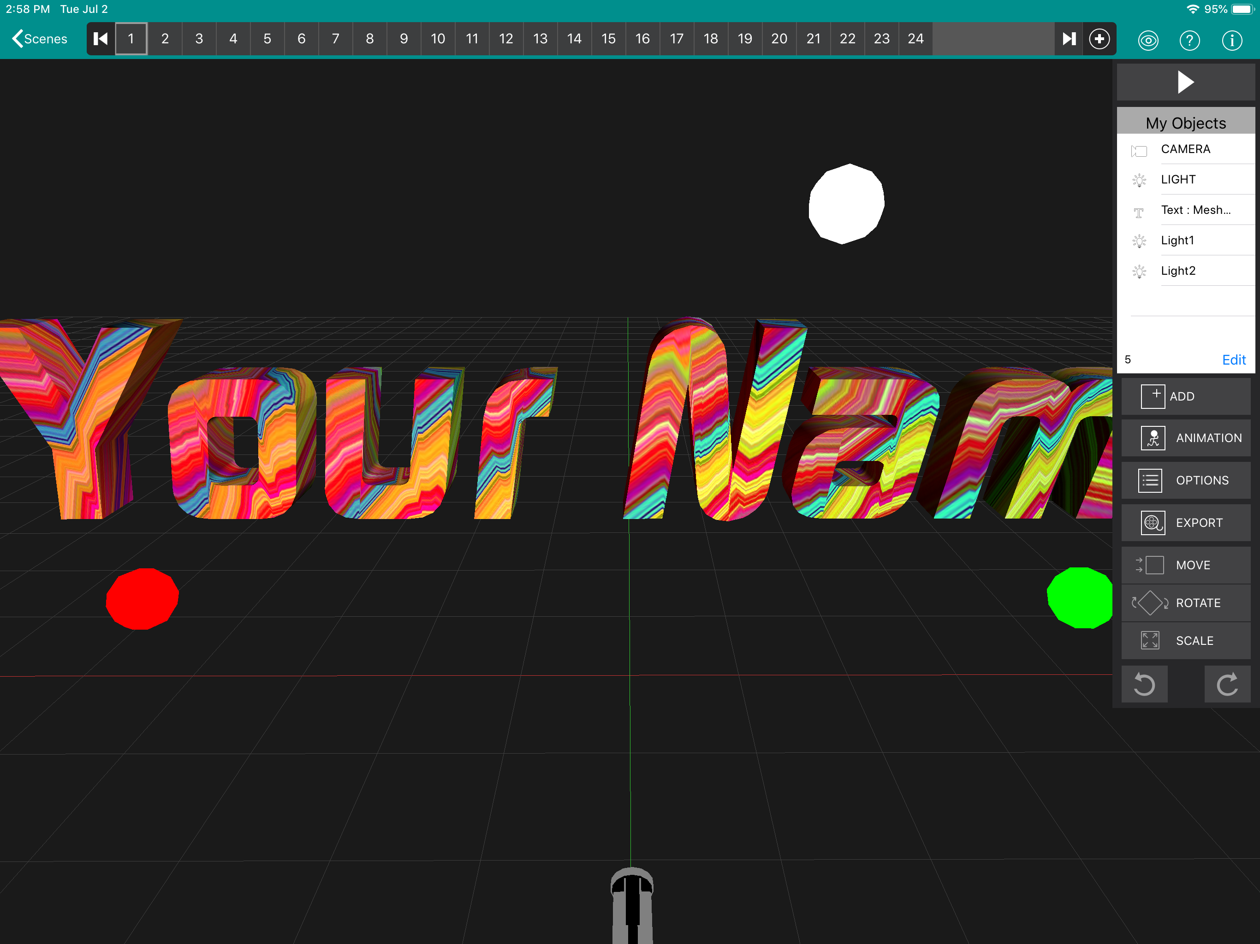Open the ANIMATION menu
Screen dimensions: 1260x944
[1185, 438]
